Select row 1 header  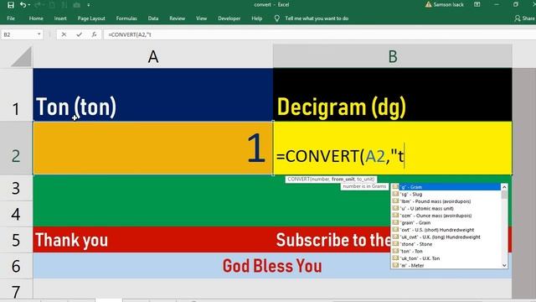[x=16, y=95]
